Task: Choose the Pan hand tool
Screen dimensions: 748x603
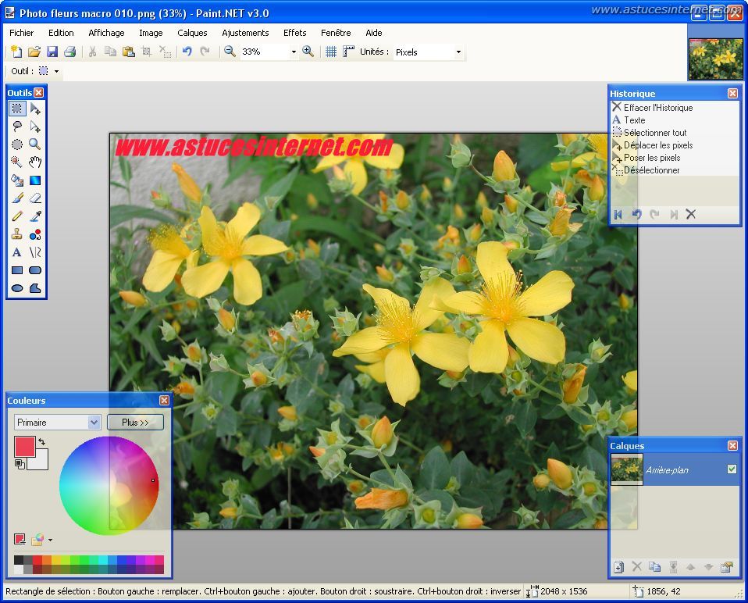Action: coord(35,162)
